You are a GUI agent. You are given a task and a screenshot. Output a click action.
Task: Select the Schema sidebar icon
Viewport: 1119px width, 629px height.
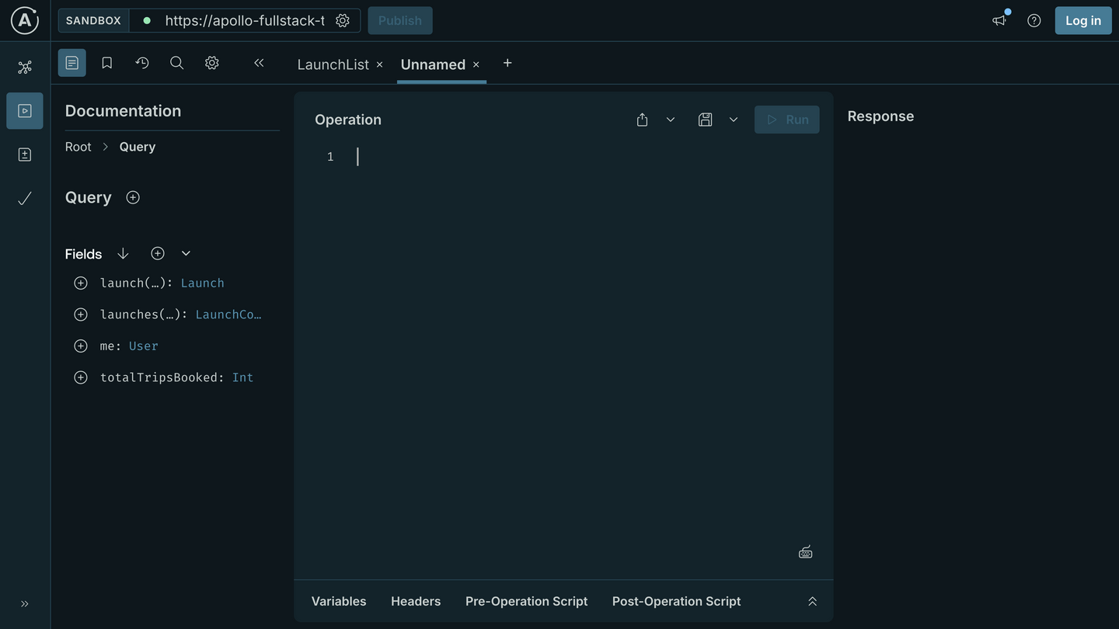click(x=24, y=154)
